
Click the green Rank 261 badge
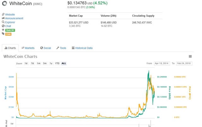coord(10,30)
